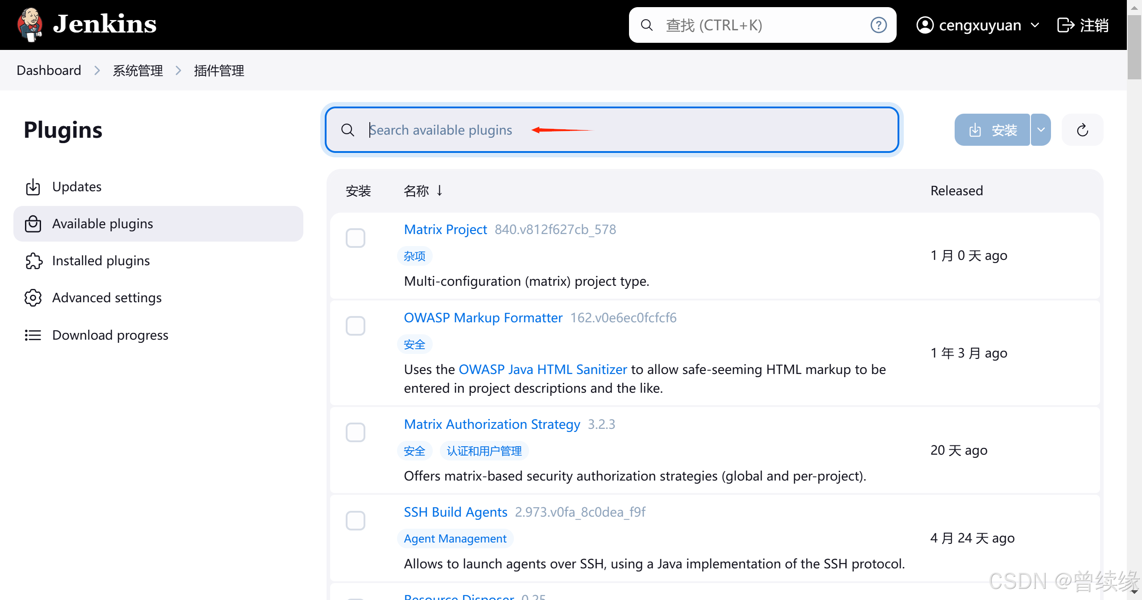Click the Advanced settings gear icon
1142x600 pixels.
(33, 298)
